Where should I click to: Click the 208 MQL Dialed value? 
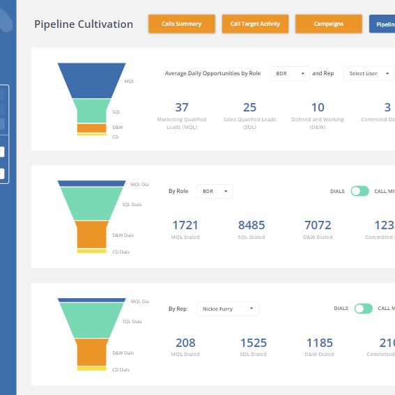[x=185, y=343]
